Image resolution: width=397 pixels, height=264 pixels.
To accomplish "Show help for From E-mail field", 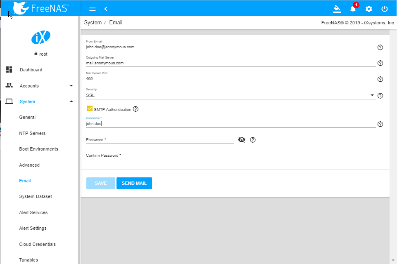I will tap(380, 47).
